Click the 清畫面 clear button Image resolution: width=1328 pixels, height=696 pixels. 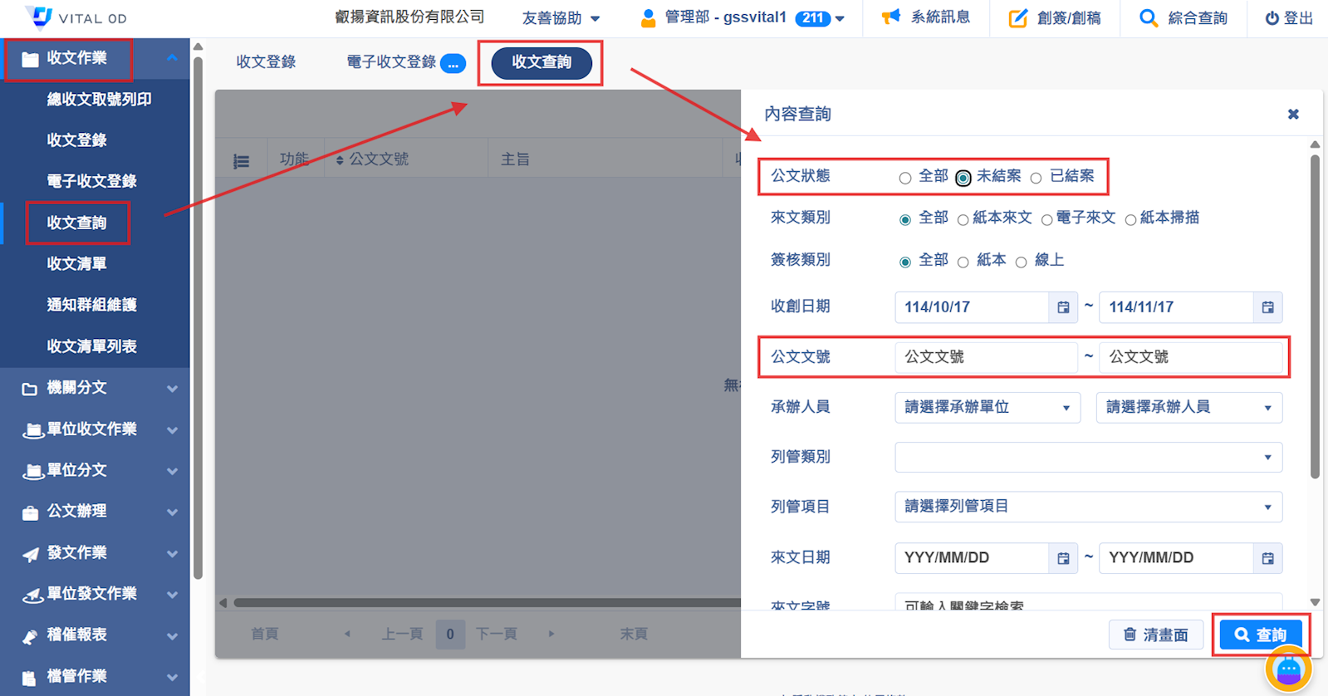click(x=1155, y=635)
